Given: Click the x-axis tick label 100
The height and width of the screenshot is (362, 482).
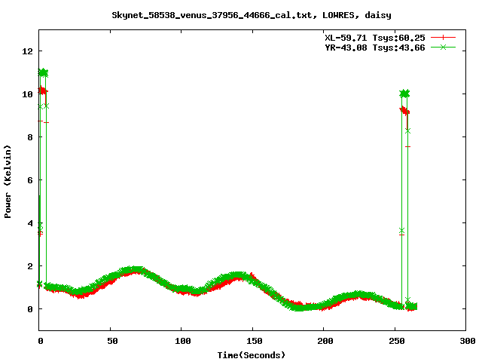Looking at the screenshot, I should pos(183,341).
